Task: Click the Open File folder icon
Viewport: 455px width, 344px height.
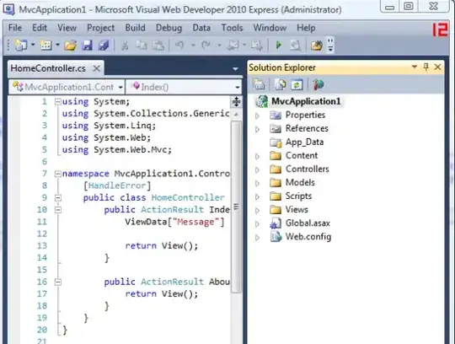Action: pos(71,45)
